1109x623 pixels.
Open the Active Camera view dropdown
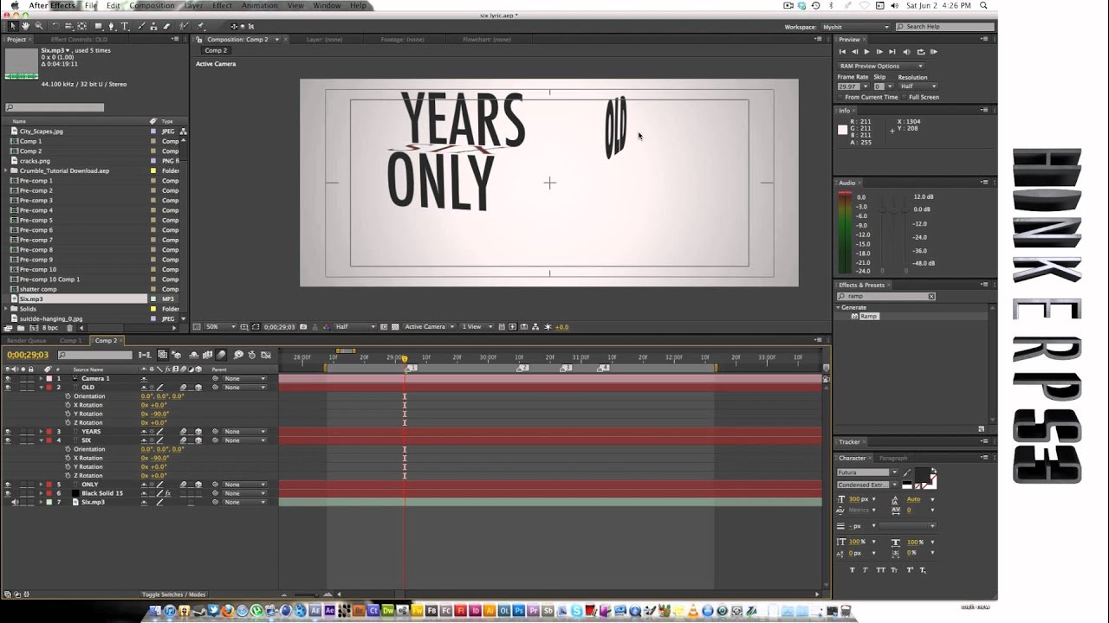(x=429, y=327)
